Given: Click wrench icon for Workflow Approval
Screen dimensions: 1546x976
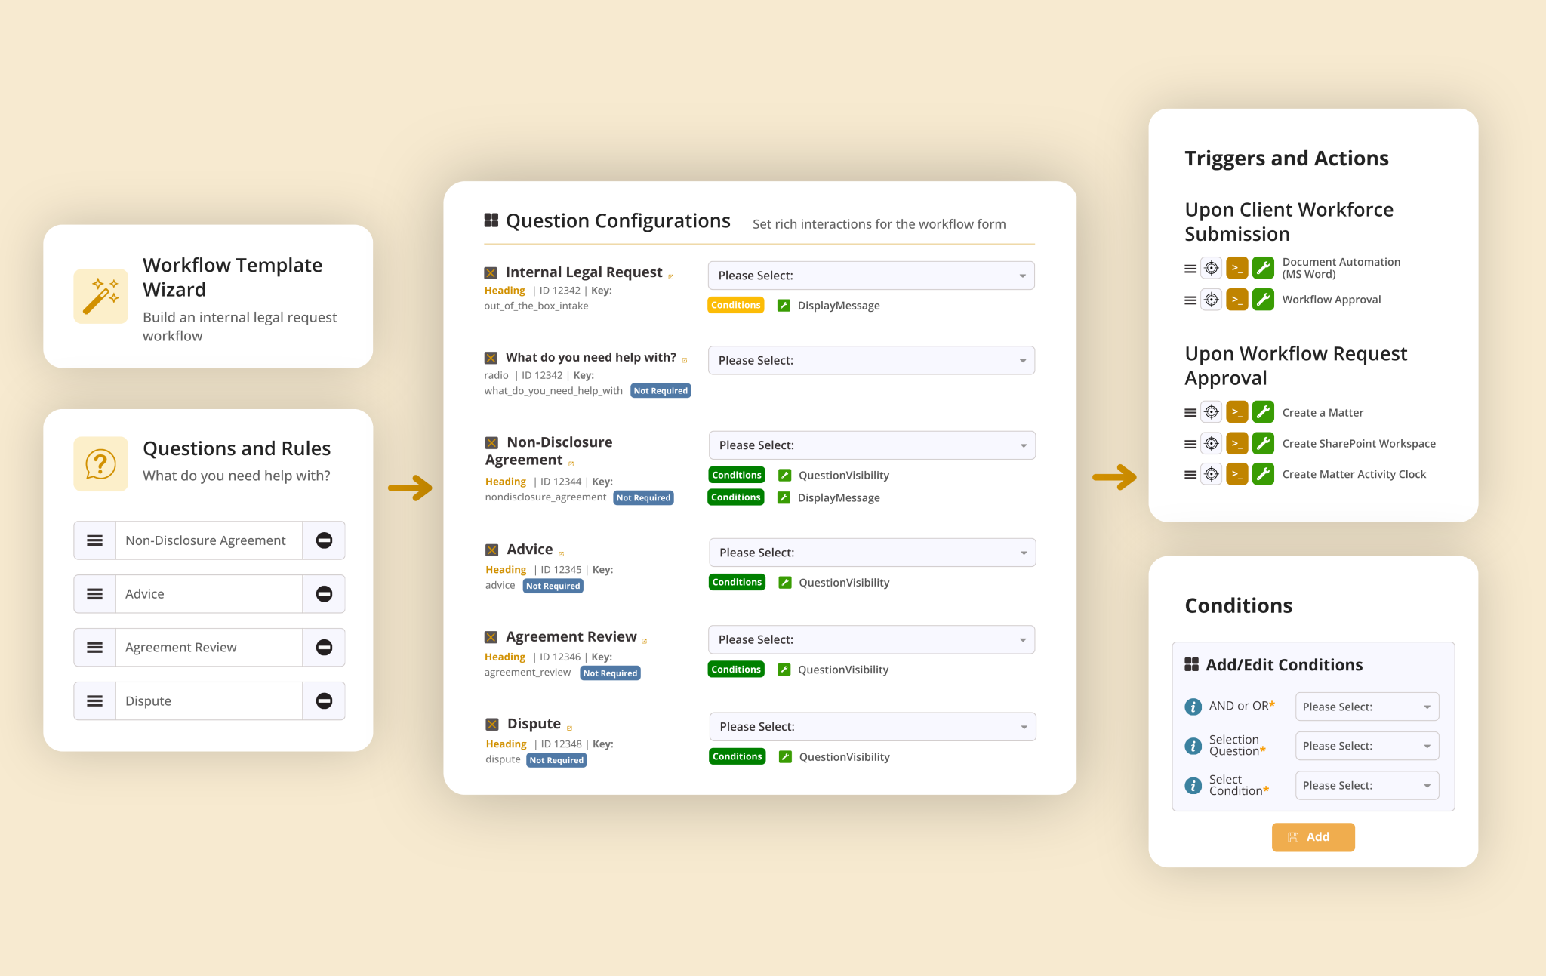Looking at the screenshot, I should [1263, 300].
